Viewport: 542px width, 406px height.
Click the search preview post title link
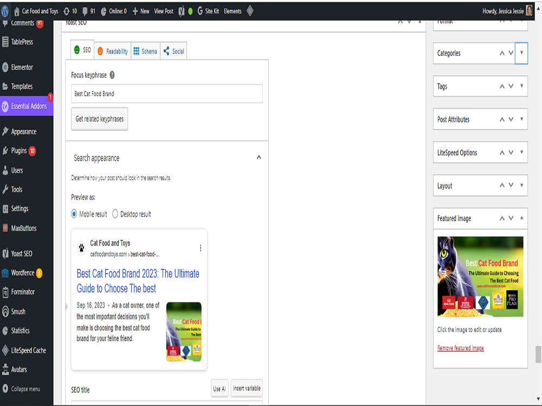[138, 281]
